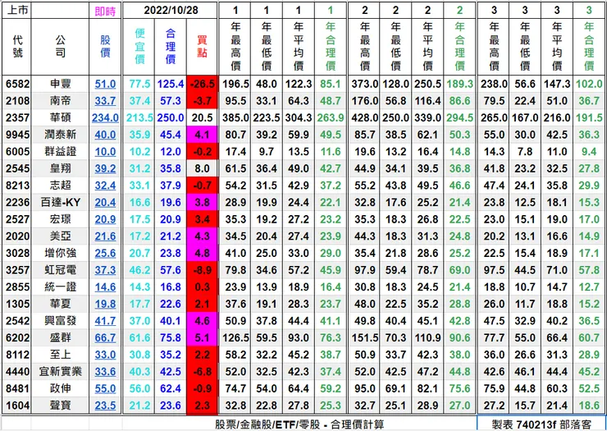The image size is (607, 431).
Task: Select the 上市 header cell
Action: click(x=16, y=11)
